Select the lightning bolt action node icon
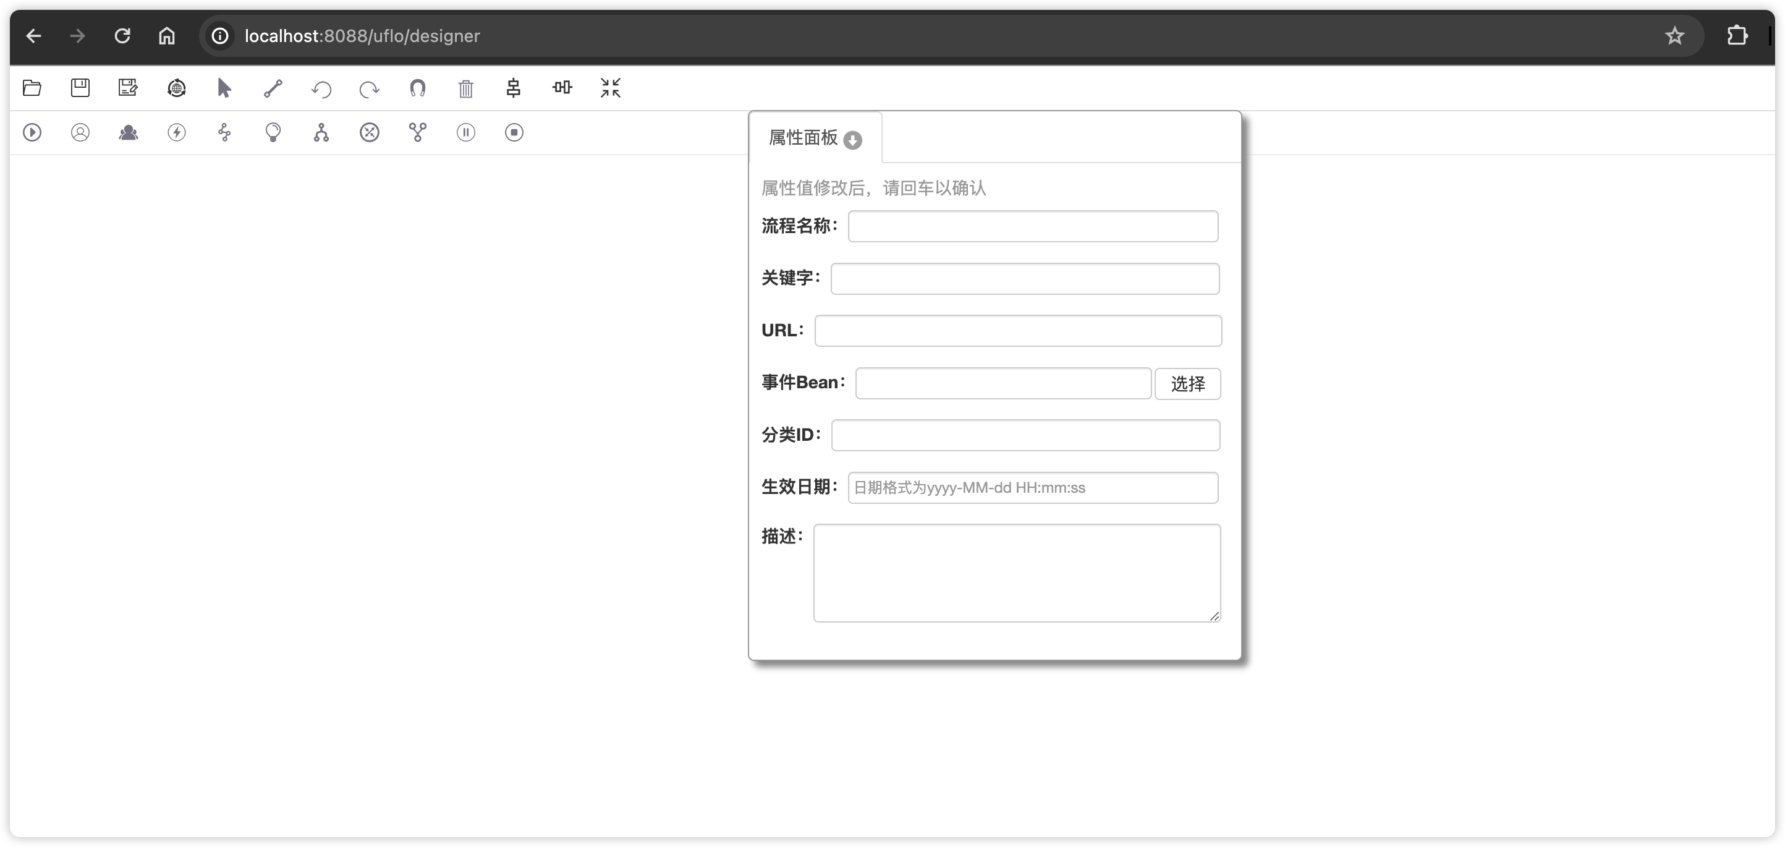 point(177,132)
